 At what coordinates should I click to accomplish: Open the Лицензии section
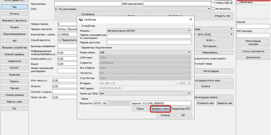[x=14, y=75]
